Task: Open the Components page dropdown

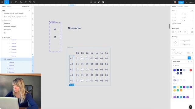Action: coord(26,6)
